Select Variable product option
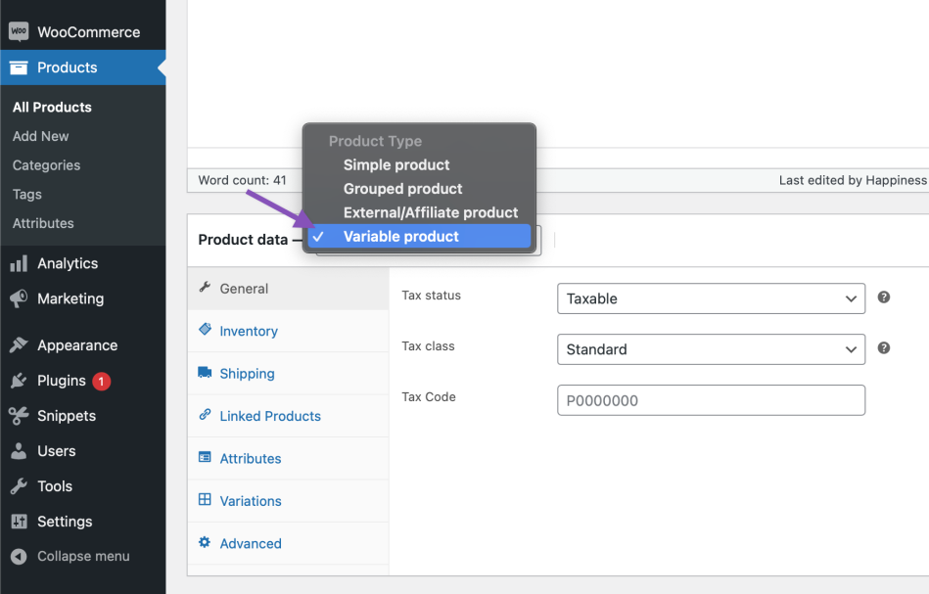 tap(401, 236)
